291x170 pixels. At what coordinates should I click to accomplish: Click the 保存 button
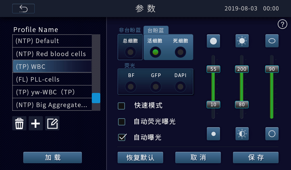click(x=256, y=158)
